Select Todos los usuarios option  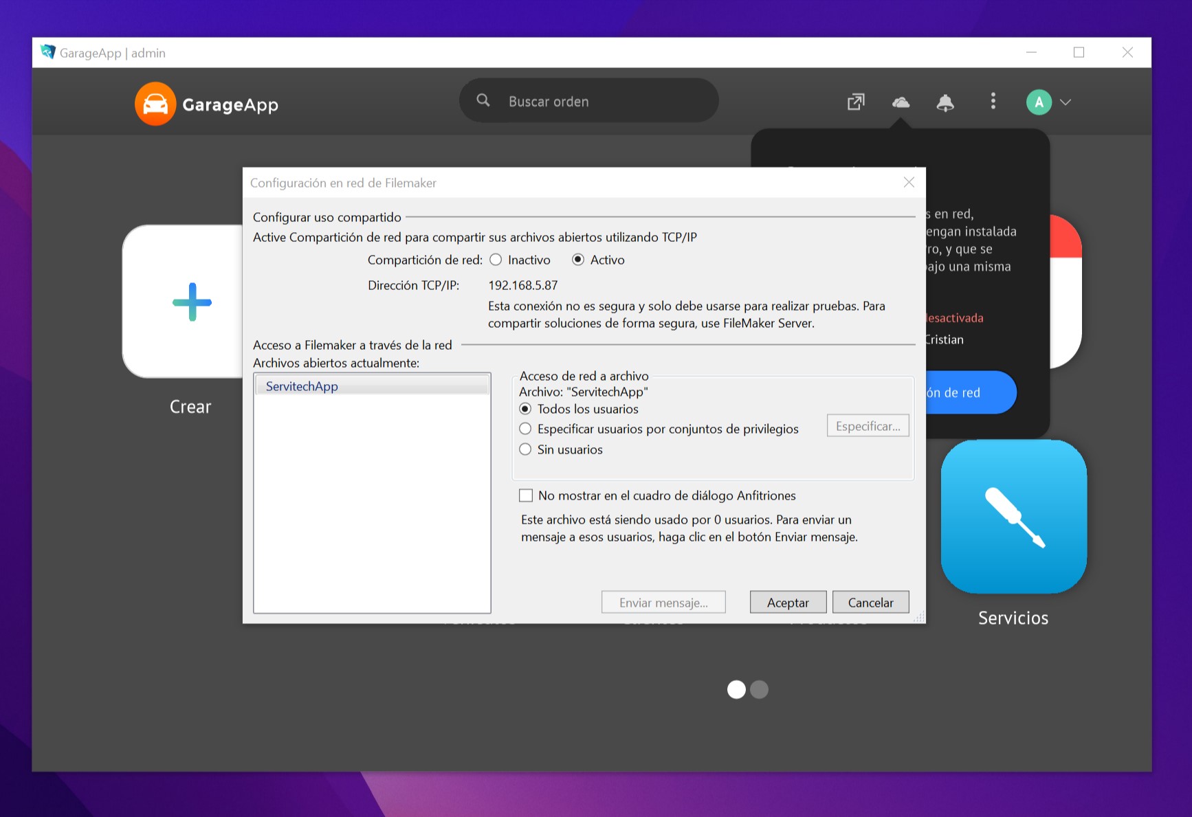525,409
